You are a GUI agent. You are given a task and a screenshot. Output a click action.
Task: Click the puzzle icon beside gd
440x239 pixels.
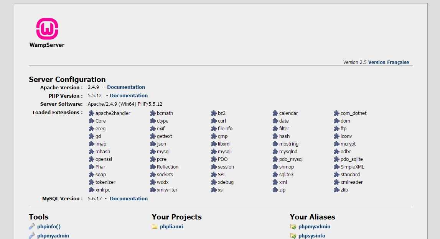tap(91, 136)
